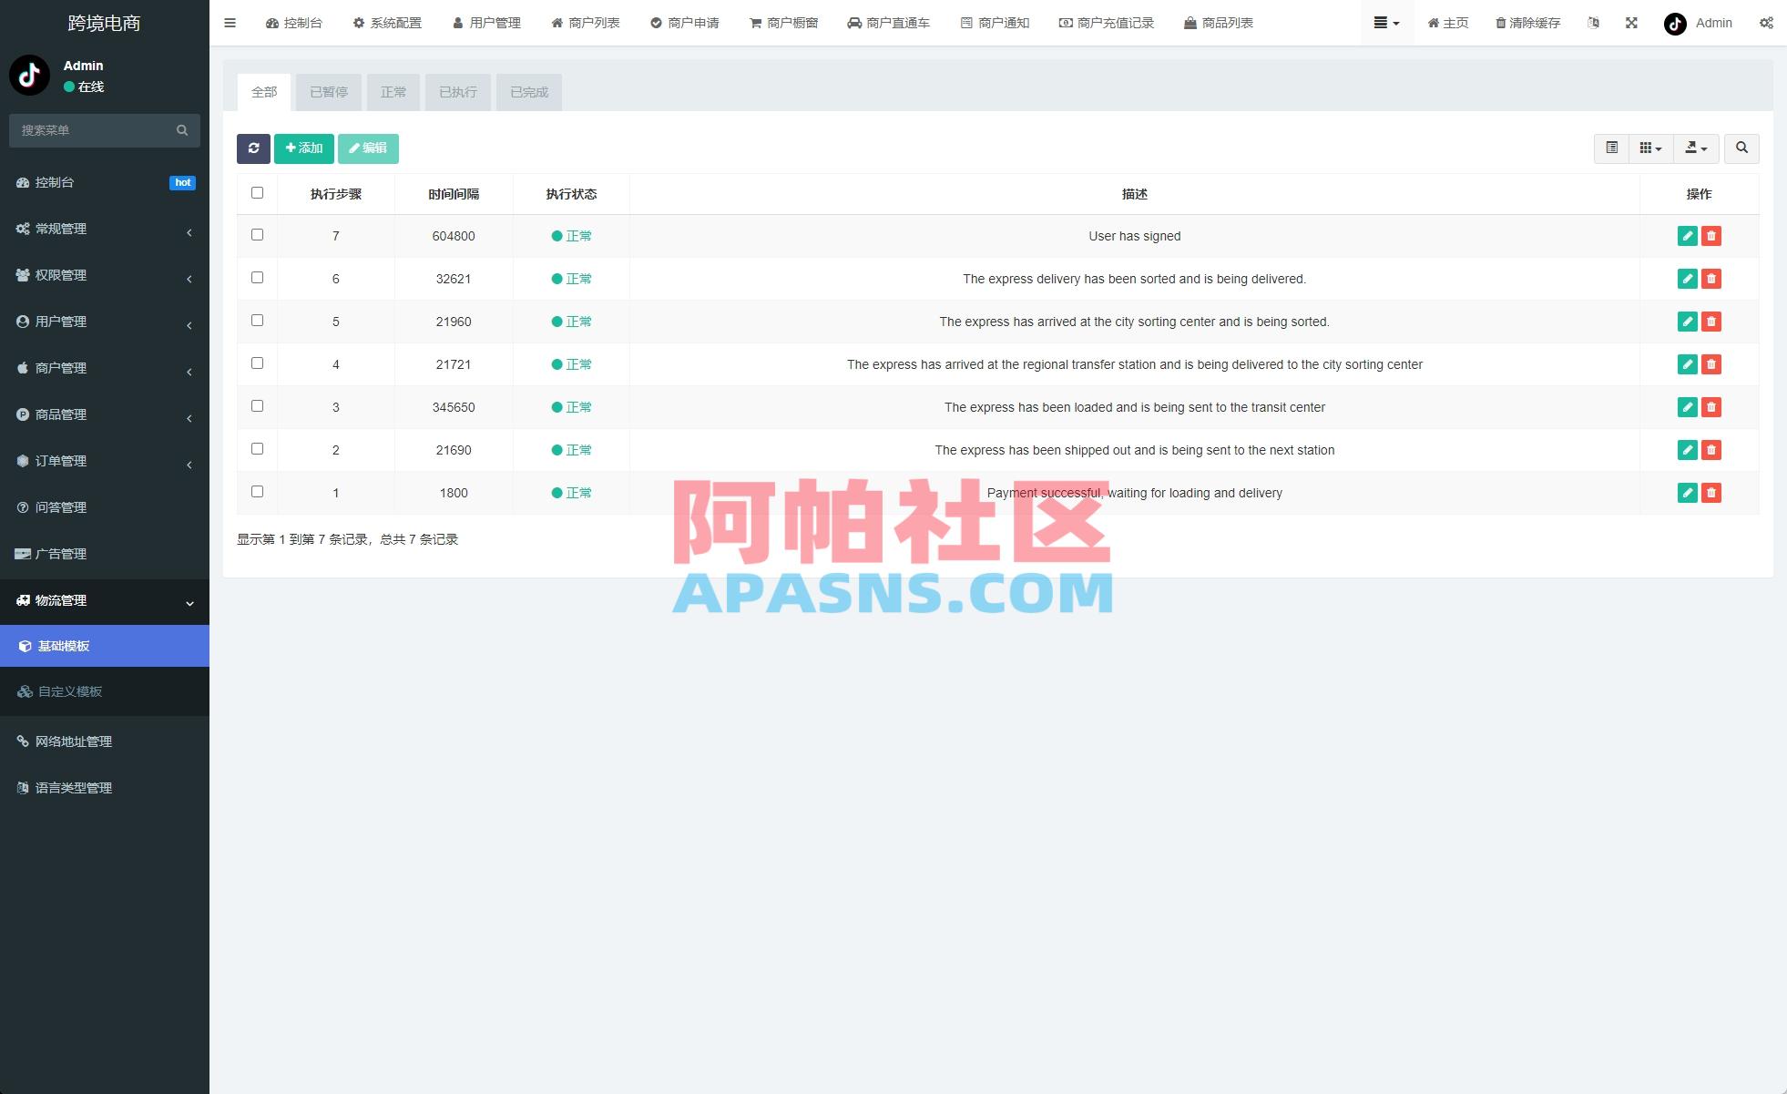Click the fullscreen icon in the top bar
1787x1094 pixels.
coord(1630,23)
